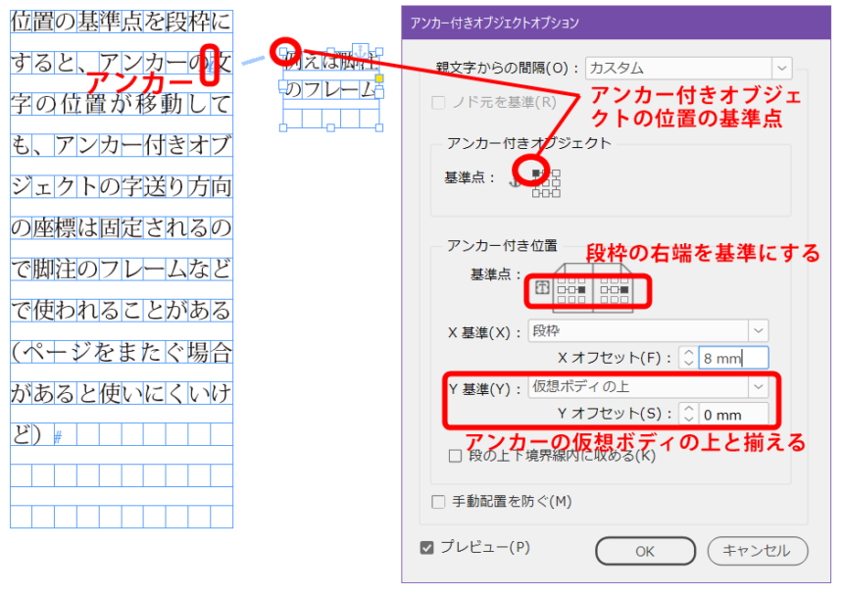
Task: Click the anchor marker in the main text
Action: tap(209, 65)
